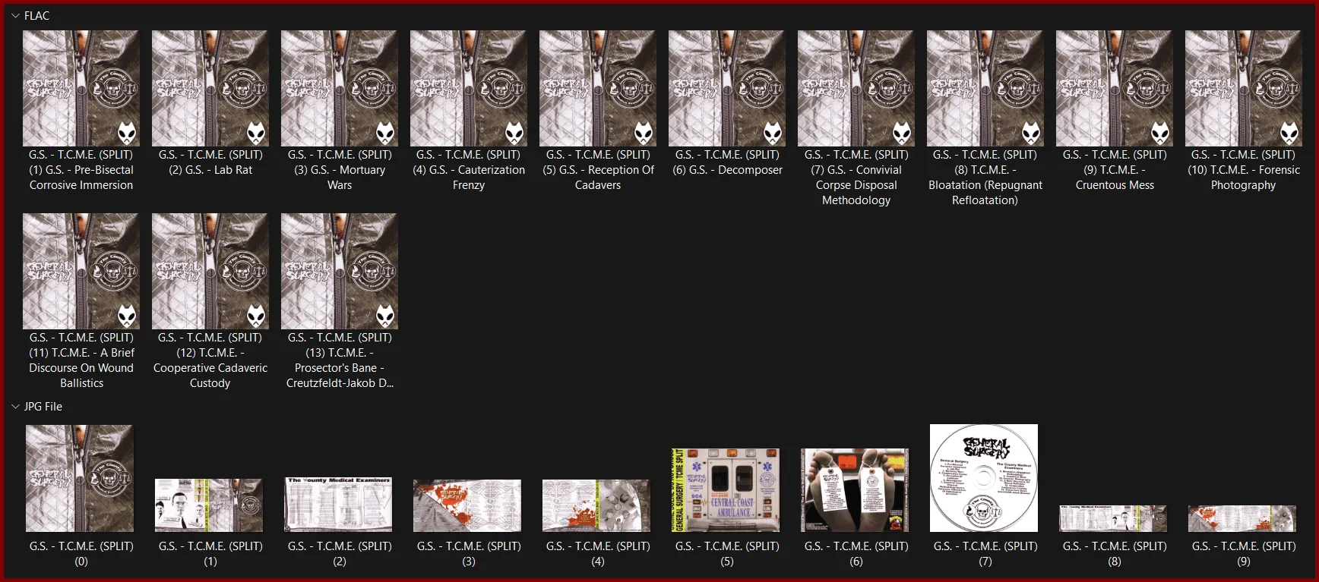Select FLAC track (10) Forensic Photography icon
The width and height of the screenshot is (1319, 582).
click(x=1244, y=88)
